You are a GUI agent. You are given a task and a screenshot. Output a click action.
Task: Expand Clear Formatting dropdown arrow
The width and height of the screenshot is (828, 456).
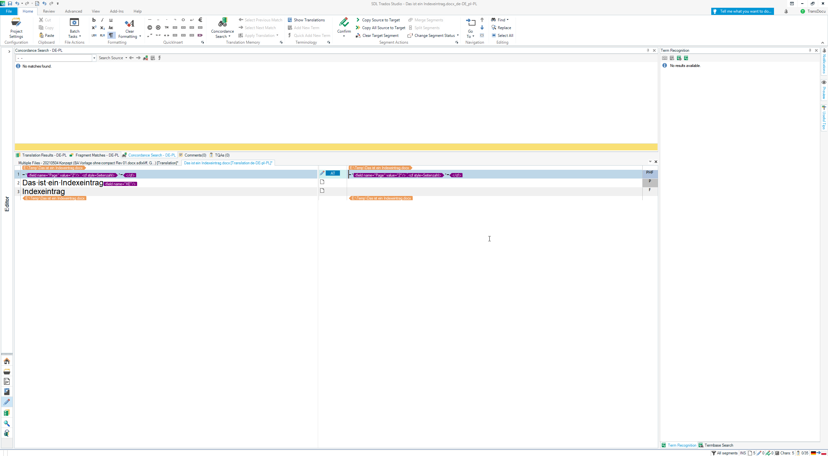pos(140,37)
